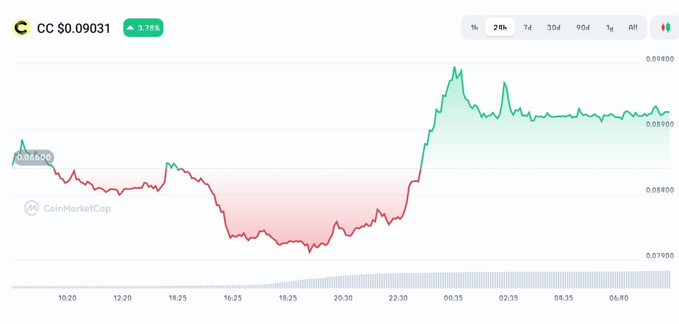Select the 90d time range tab
The height and width of the screenshot is (324, 679).
pos(583,27)
